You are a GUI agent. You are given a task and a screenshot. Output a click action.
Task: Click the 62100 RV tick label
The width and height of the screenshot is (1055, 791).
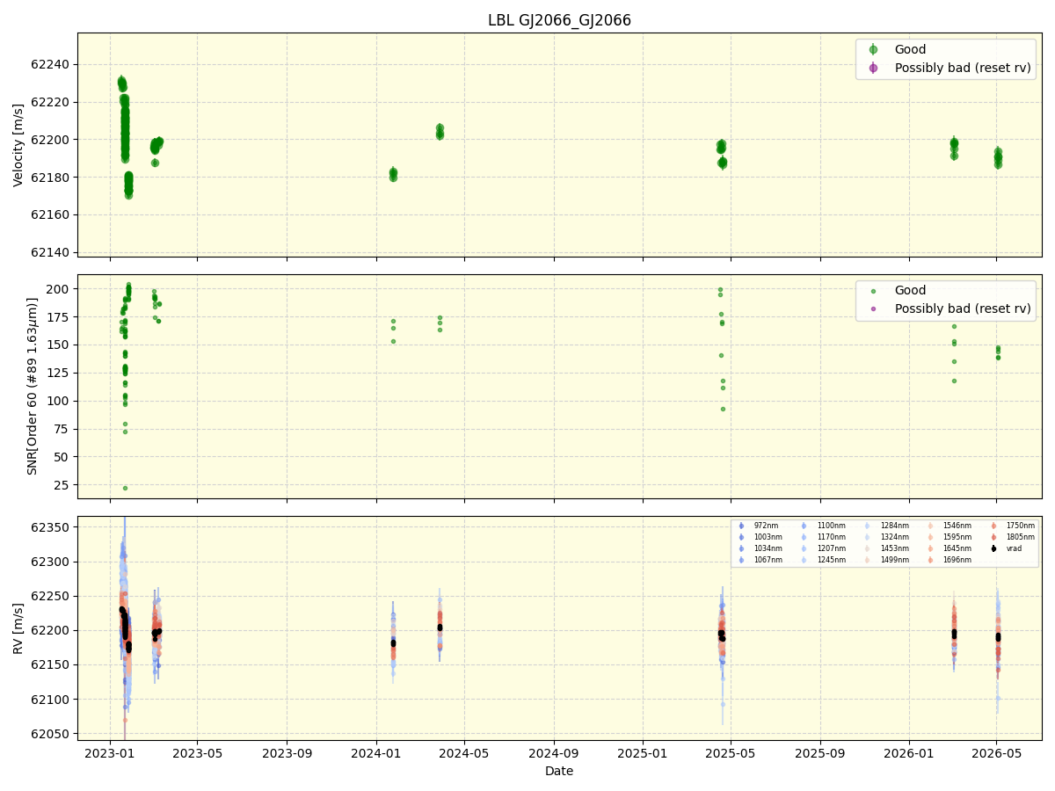(52, 700)
